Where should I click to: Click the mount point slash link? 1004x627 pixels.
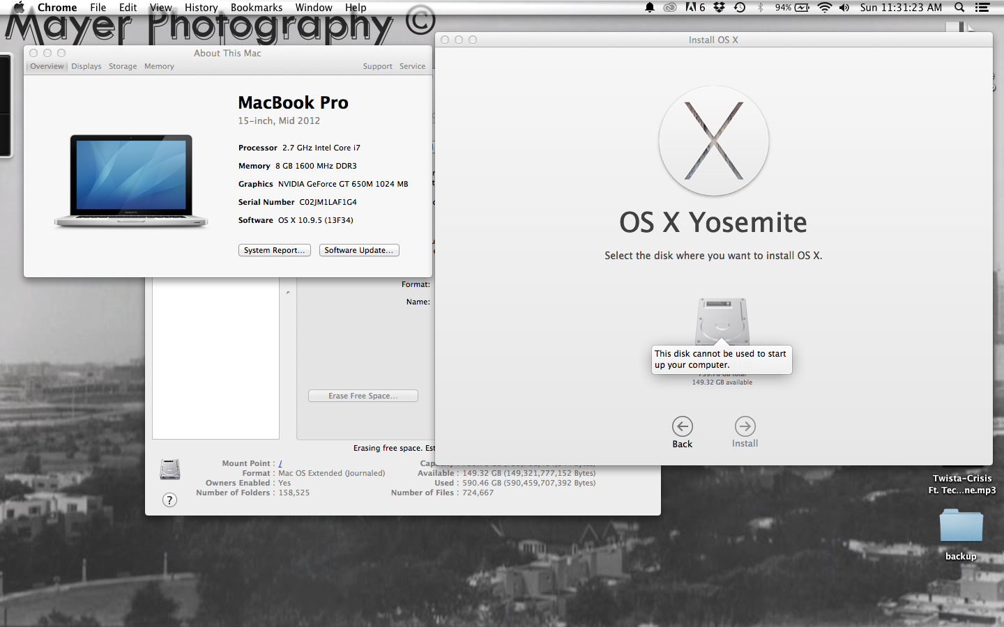pos(280,463)
